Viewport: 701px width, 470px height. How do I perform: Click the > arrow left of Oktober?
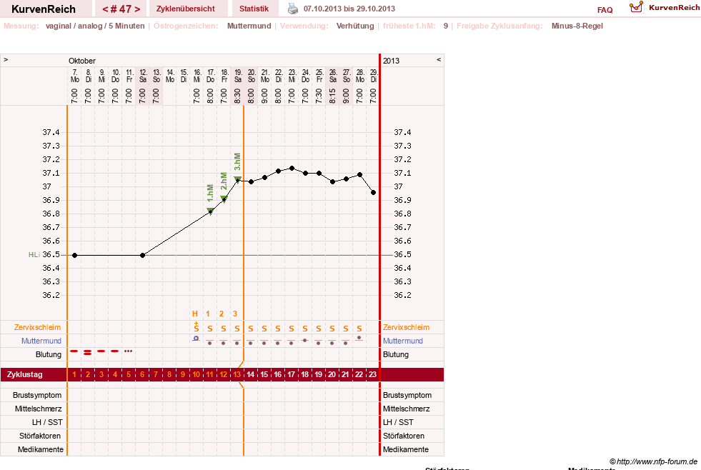coord(6,59)
